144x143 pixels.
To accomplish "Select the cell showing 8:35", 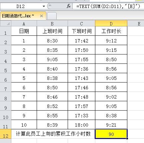I will pos(52,50).
